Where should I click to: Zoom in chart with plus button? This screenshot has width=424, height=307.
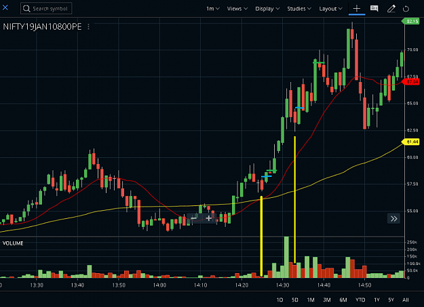pyautogui.click(x=208, y=218)
